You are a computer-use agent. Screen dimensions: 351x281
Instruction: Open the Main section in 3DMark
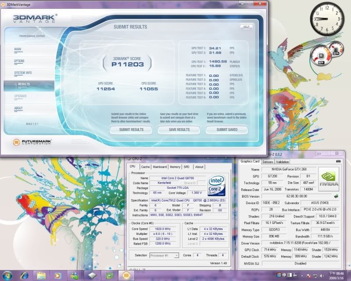point(18,49)
